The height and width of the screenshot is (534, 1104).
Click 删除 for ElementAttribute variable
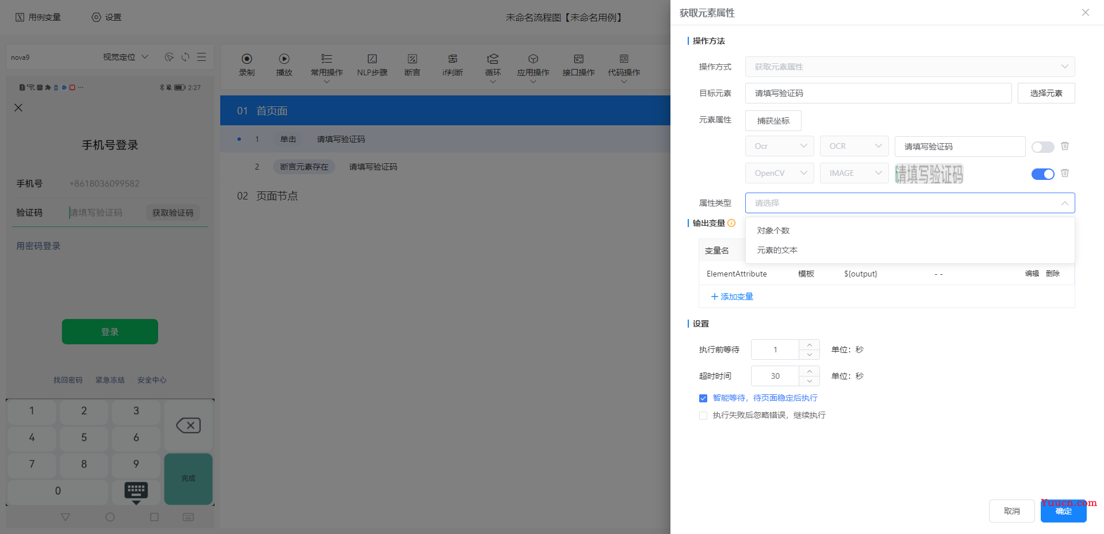point(1052,274)
